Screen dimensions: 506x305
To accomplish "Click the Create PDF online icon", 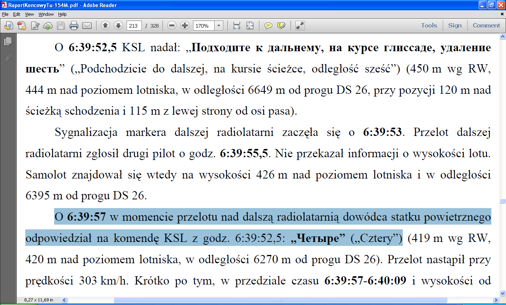I will 21,26.
